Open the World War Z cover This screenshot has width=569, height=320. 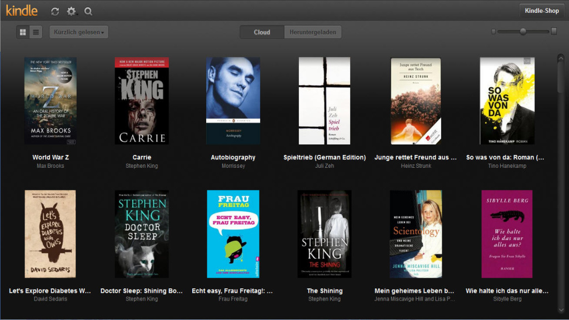point(51,101)
